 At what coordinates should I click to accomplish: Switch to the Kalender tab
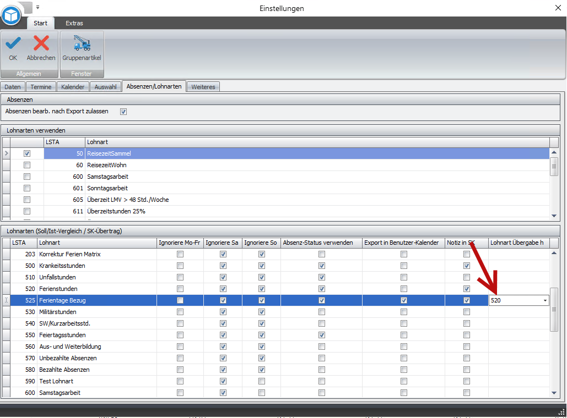click(73, 87)
